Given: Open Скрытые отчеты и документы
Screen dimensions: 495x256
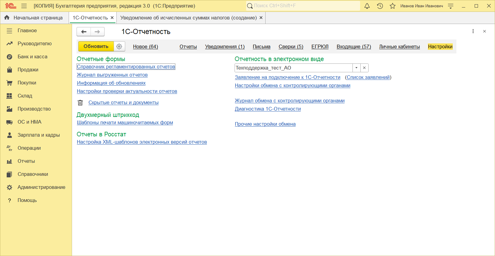Looking at the screenshot, I should pos(123,103).
